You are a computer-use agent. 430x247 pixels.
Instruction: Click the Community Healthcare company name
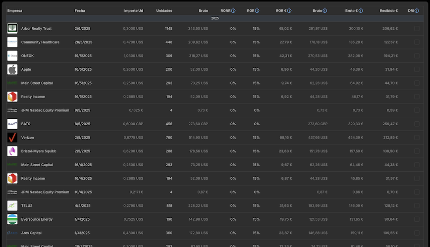click(40, 42)
